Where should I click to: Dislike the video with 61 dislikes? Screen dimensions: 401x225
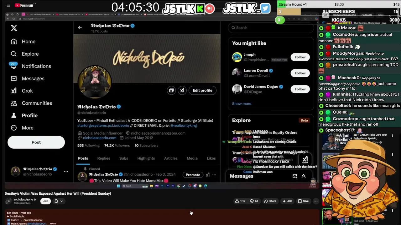(x=254, y=201)
